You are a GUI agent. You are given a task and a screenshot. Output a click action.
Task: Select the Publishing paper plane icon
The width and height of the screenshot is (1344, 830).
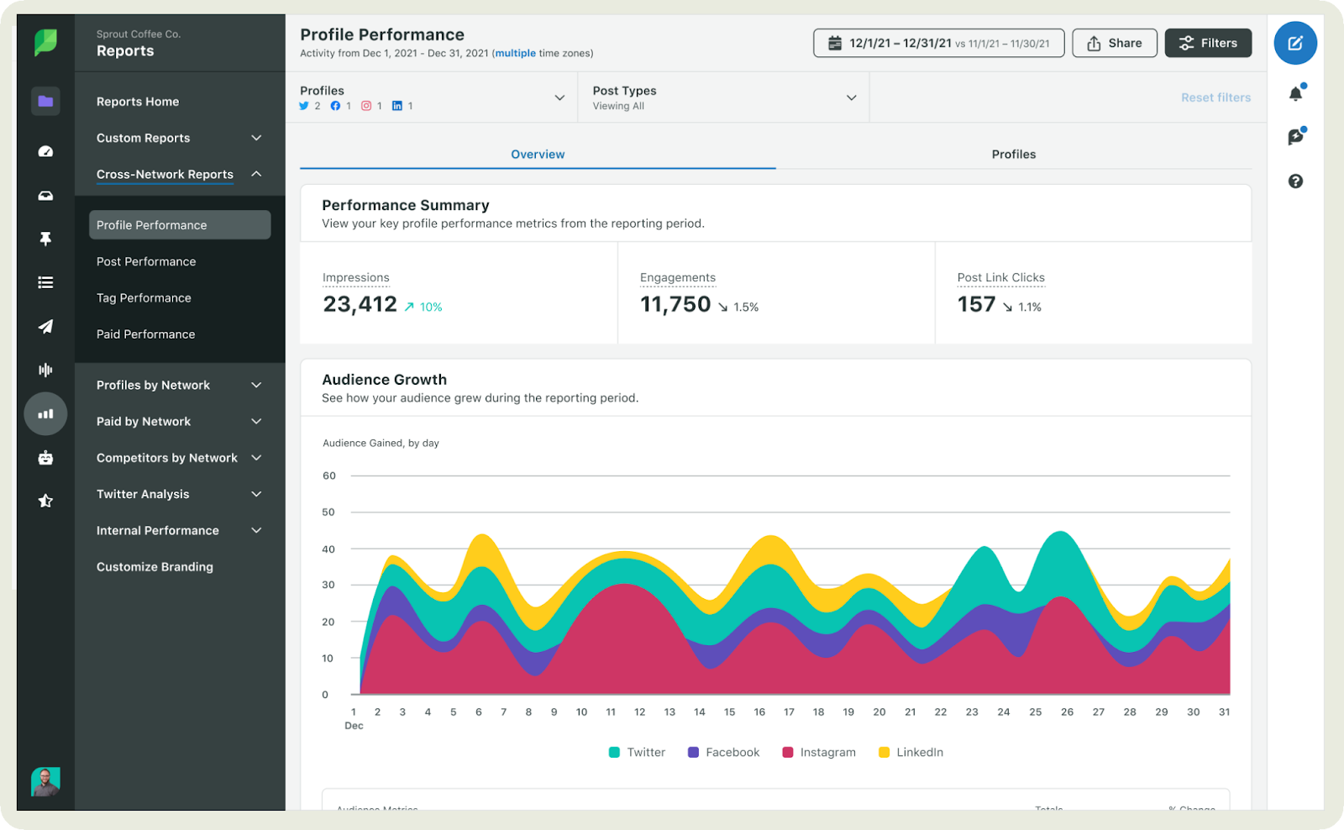[45, 327]
